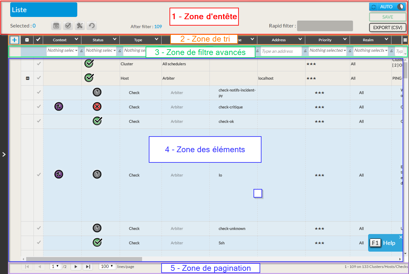Open the column menu icon at far right
The image size is (409, 274).
pyautogui.click(x=405, y=40)
